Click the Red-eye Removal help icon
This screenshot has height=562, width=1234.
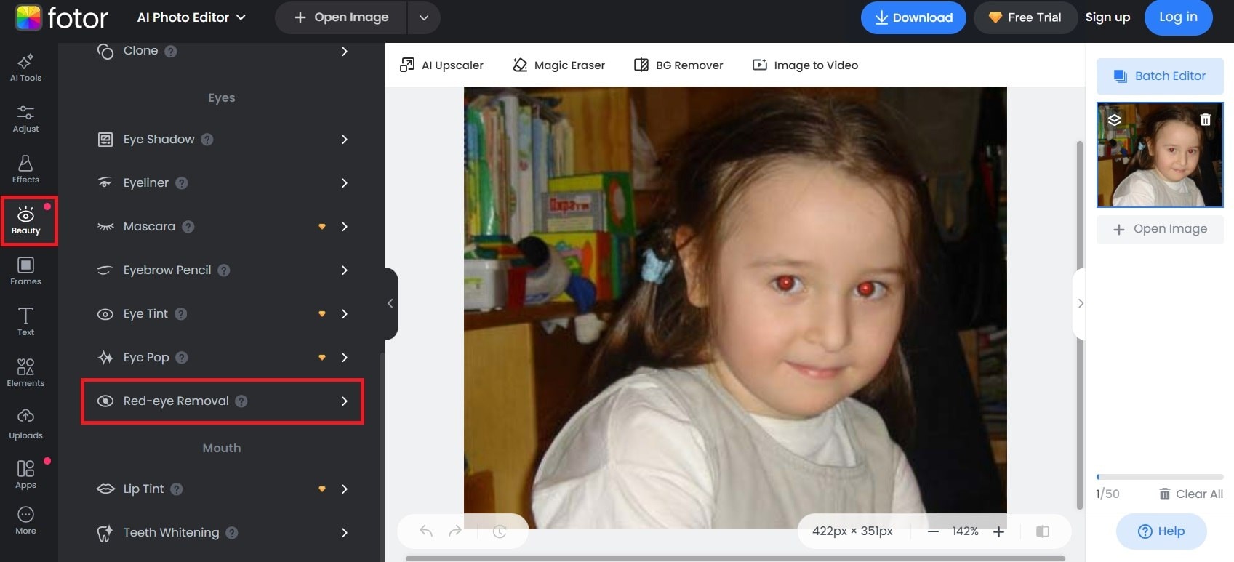(x=241, y=401)
